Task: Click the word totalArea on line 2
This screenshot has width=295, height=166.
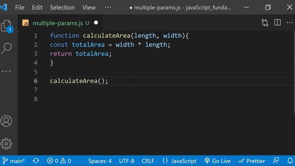Action: pos(88,45)
